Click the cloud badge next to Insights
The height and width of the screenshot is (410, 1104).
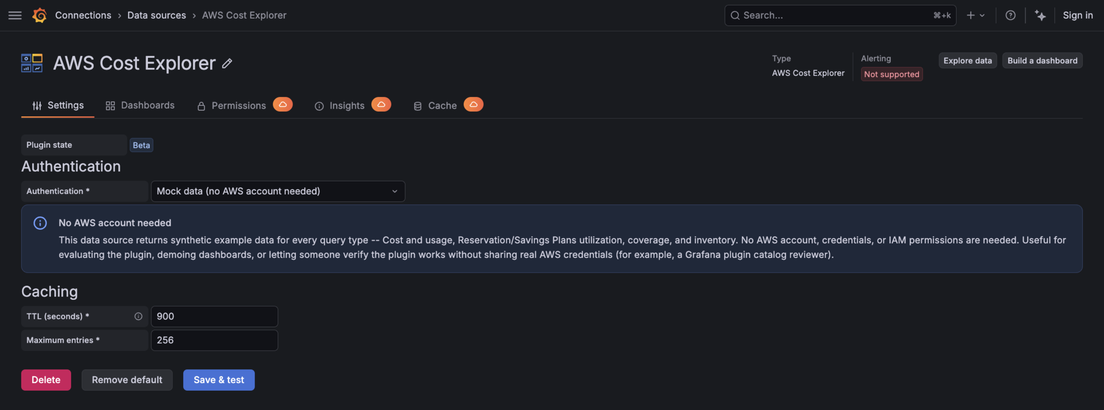(381, 104)
